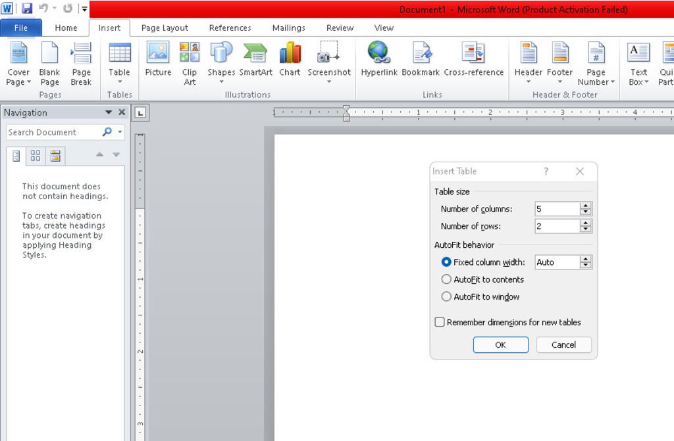Open the Header options

pos(529,63)
